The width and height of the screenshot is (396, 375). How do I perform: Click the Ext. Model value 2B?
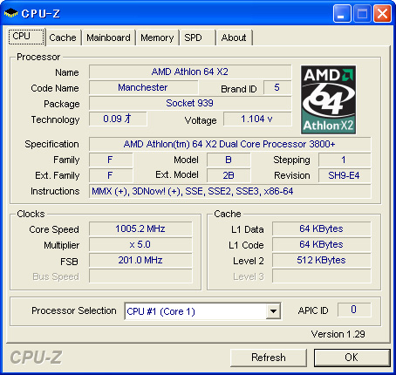(229, 175)
